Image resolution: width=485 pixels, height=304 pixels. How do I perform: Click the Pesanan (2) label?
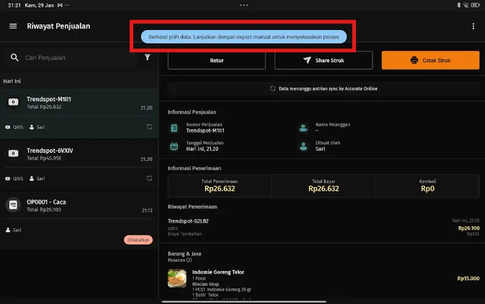pos(180,260)
